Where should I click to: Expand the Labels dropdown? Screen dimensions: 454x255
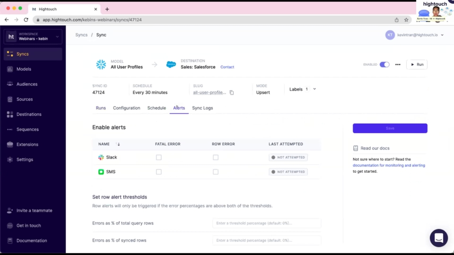tap(314, 89)
